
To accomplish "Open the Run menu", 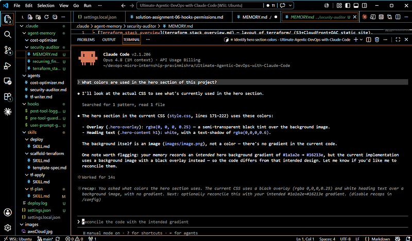I will (x=88, y=6).
